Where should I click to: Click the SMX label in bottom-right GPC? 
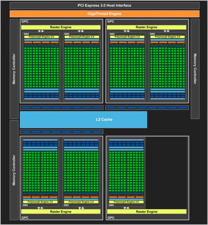click(111, 205)
